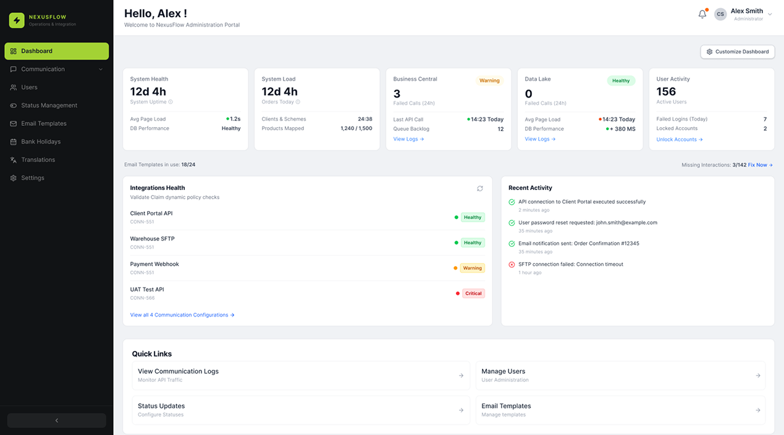Image resolution: width=784 pixels, height=435 pixels.
Task: Select the Client Portal API row
Action: 308,217
